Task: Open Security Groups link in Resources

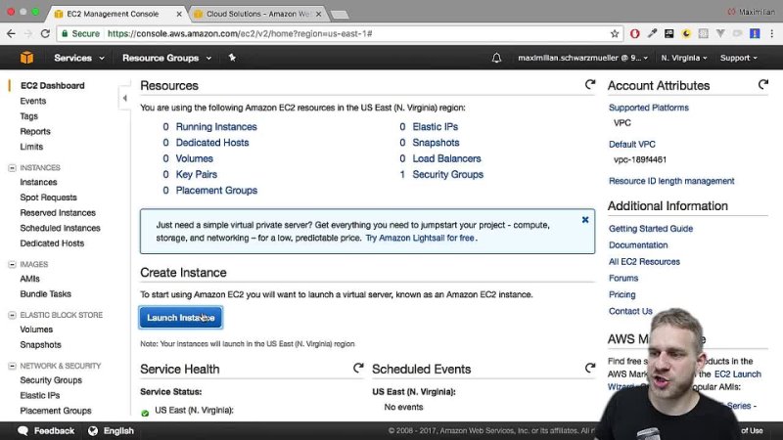Action: pyautogui.click(x=447, y=175)
